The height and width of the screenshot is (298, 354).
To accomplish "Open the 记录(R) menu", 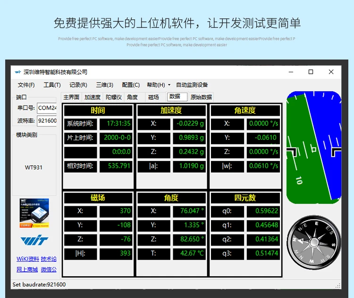I will pyautogui.click(x=78, y=85).
